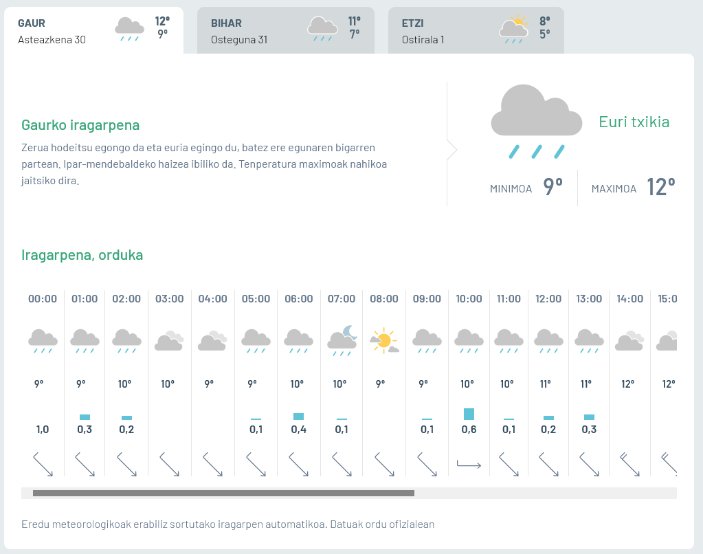The height and width of the screenshot is (554, 703).
Task: Click the large Euri txikia rain cloud icon
Action: coord(536,122)
